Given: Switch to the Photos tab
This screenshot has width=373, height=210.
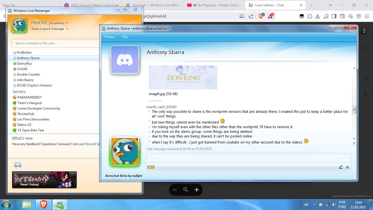Looking at the screenshot, I should tap(110, 37).
